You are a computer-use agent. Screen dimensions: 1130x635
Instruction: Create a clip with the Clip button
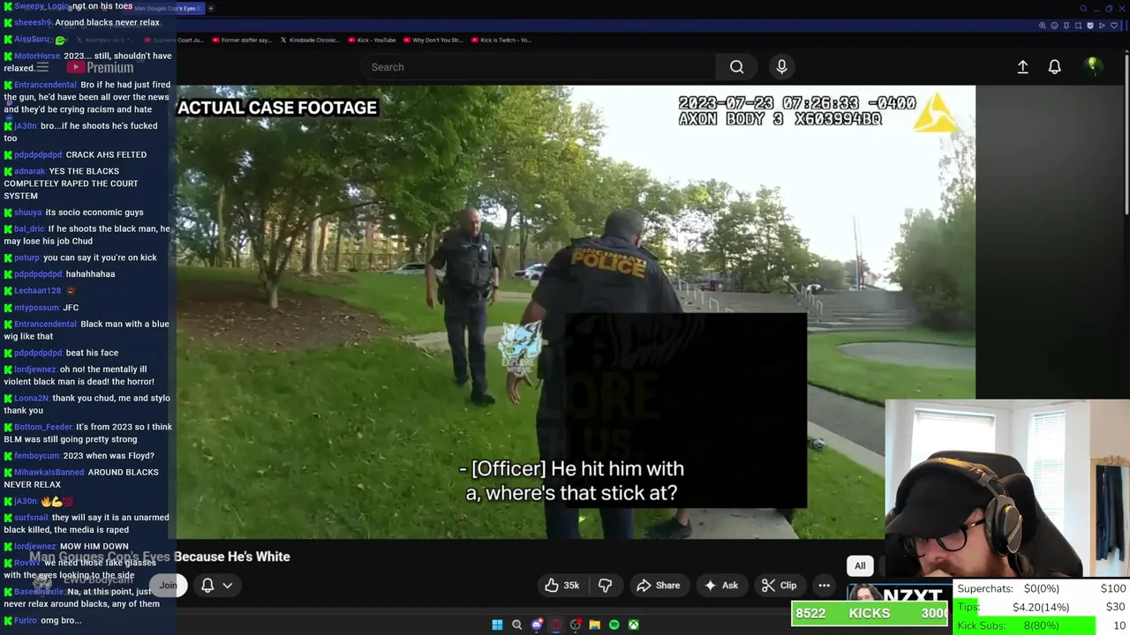click(x=780, y=586)
